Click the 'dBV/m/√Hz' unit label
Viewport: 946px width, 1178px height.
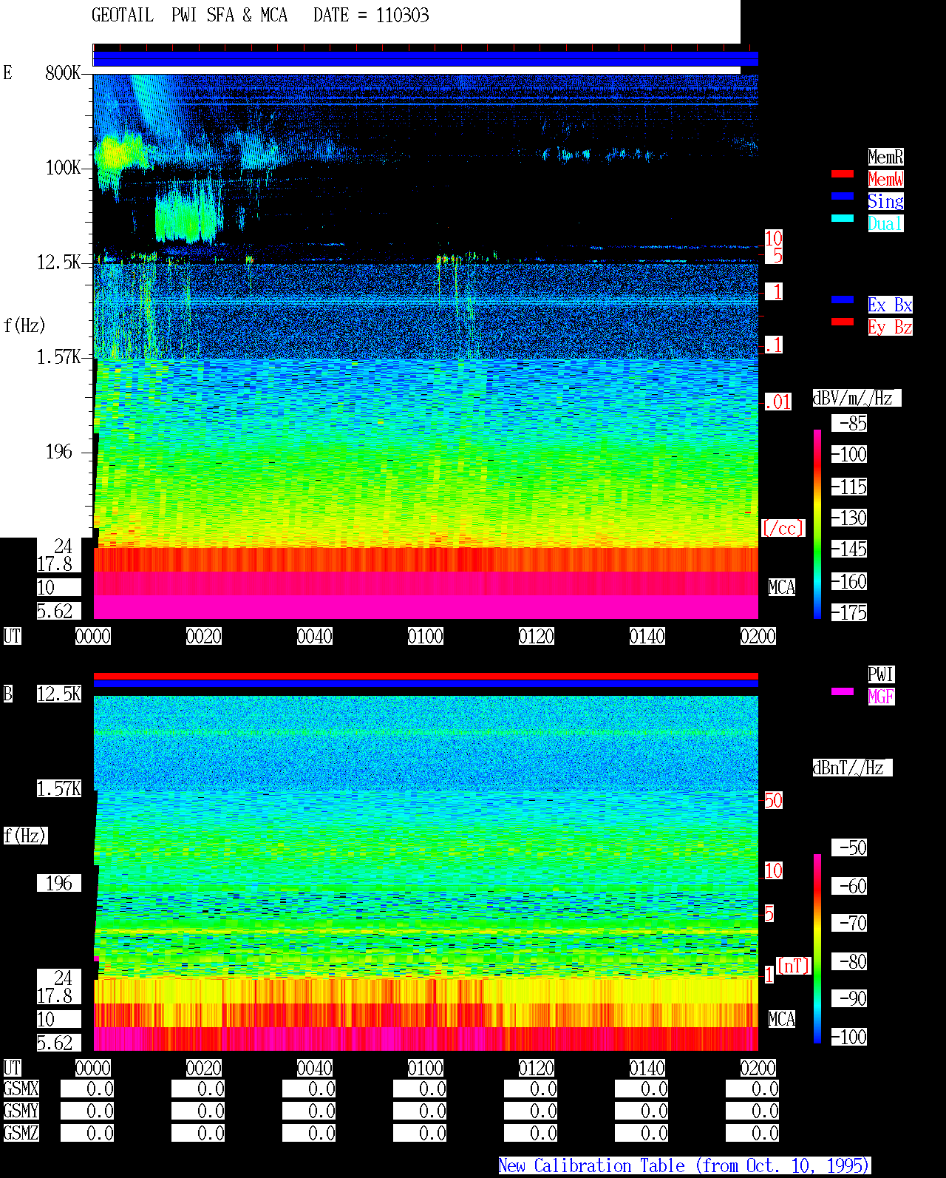coord(857,398)
